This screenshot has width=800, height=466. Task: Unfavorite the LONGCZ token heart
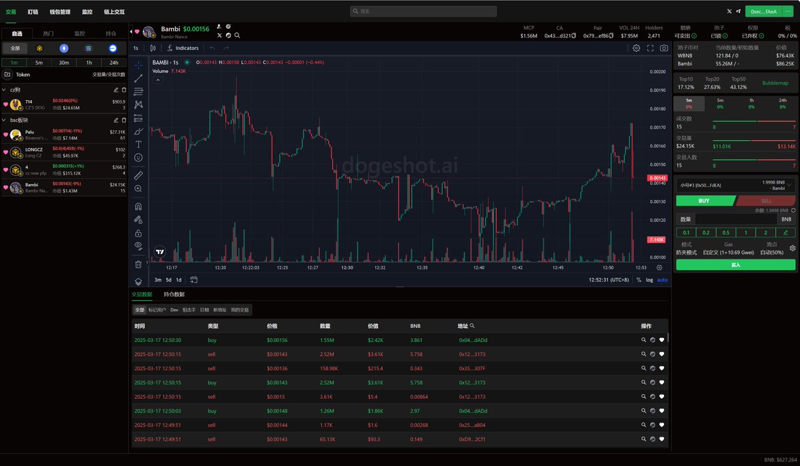point(5,153)
